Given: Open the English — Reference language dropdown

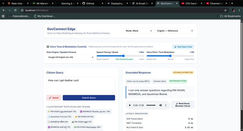Looking at the screenshot, I should point(174,31).
